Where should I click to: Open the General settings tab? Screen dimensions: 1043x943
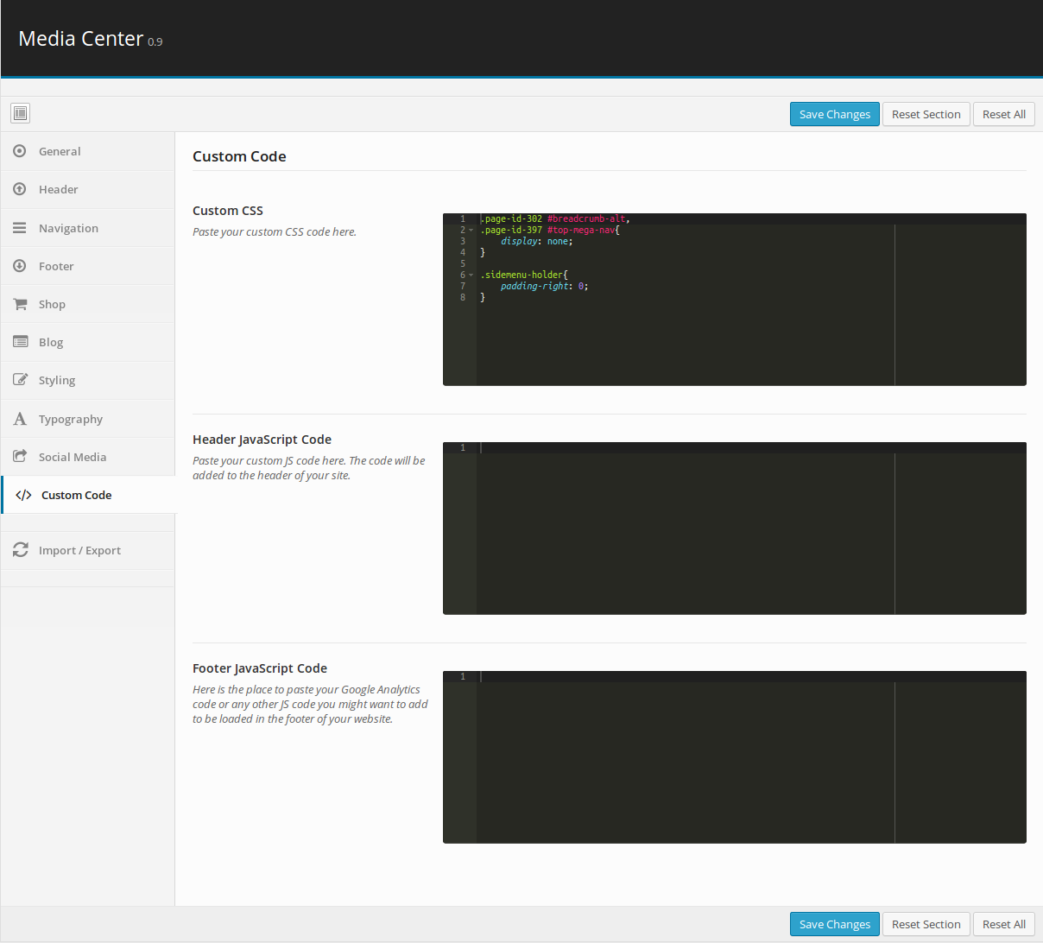(88, 151)
